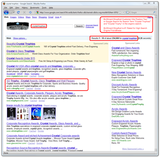Click the scrollbar down arrow

click(x=156, y=150)
